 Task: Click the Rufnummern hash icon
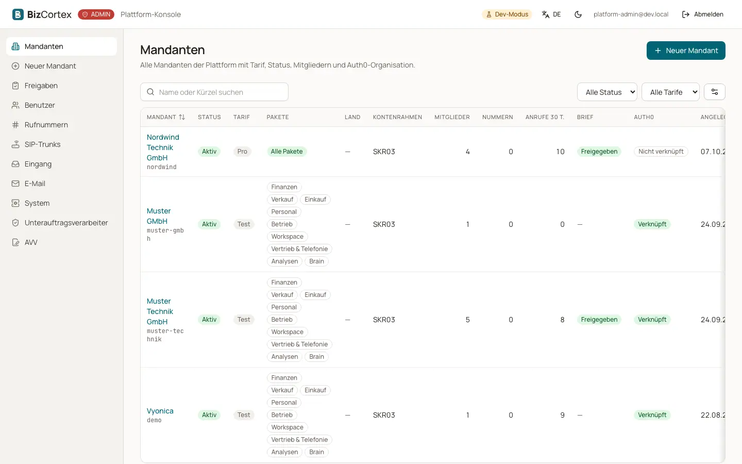click(x=15, y=125)
